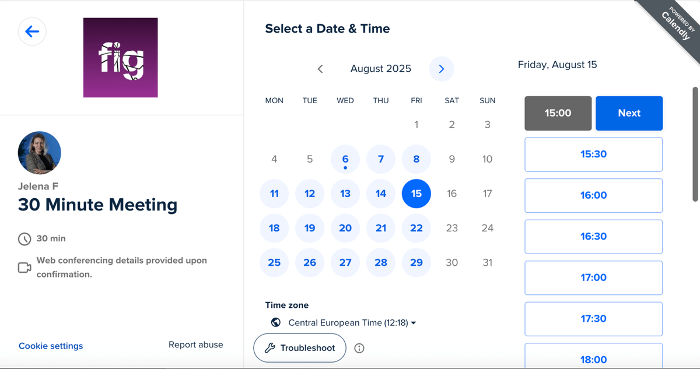
Task: Go to the previous month
Action: (x=320, y=69)
